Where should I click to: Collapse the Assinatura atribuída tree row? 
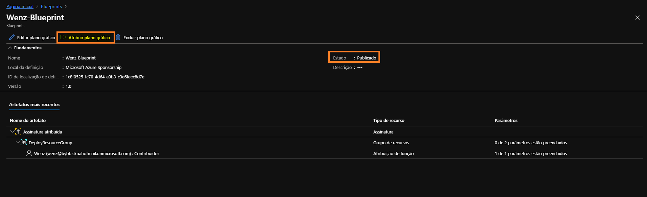point(13,131)
